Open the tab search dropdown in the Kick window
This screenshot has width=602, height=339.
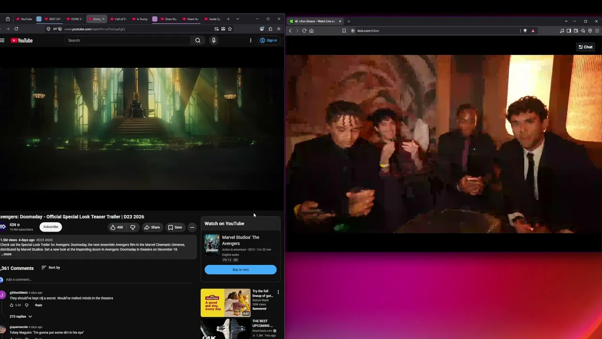[566, 21]
